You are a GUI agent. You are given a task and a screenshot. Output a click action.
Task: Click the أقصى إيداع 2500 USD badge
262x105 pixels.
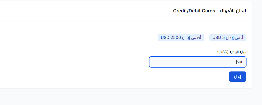(x=181, y=38)
